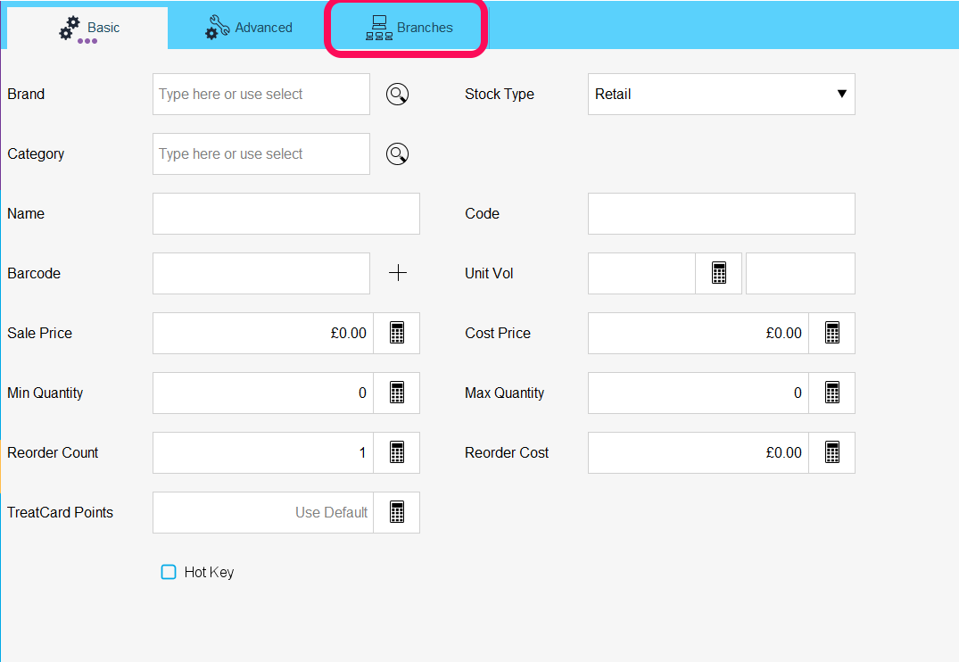Open the Sale Price calculator icon
The height and width of the screenshot is (662, 959).
[x=397, y=333]
